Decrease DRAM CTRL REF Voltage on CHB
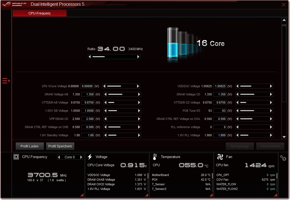 [x=106, y=127]
